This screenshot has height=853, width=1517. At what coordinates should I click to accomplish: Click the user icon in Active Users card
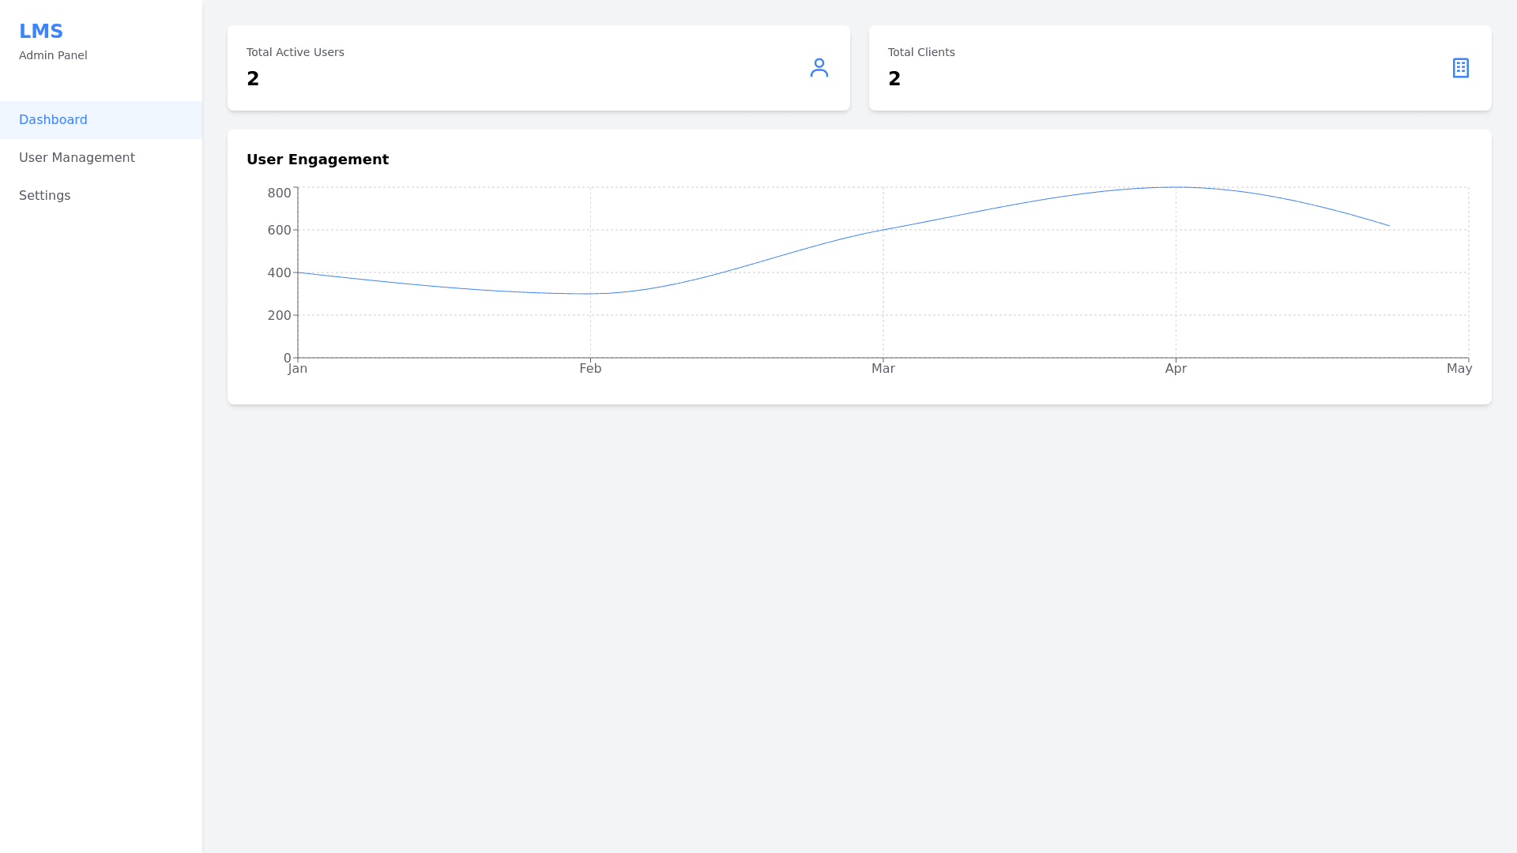click(819, 68)
